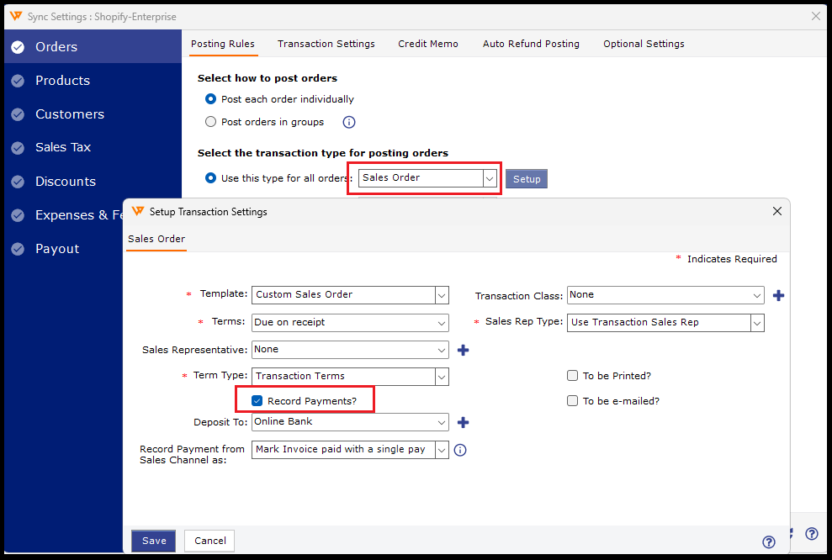Click the plus icon next to Sales Representative
Screen dimensions: 832x560
click(x=463, y=350)
